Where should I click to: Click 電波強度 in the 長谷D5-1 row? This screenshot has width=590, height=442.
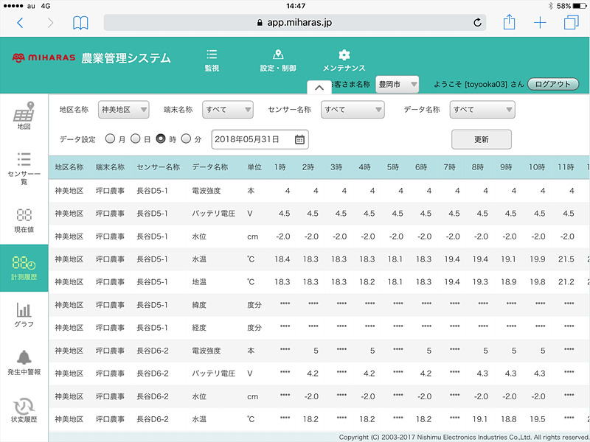click(x=206, y=191)
